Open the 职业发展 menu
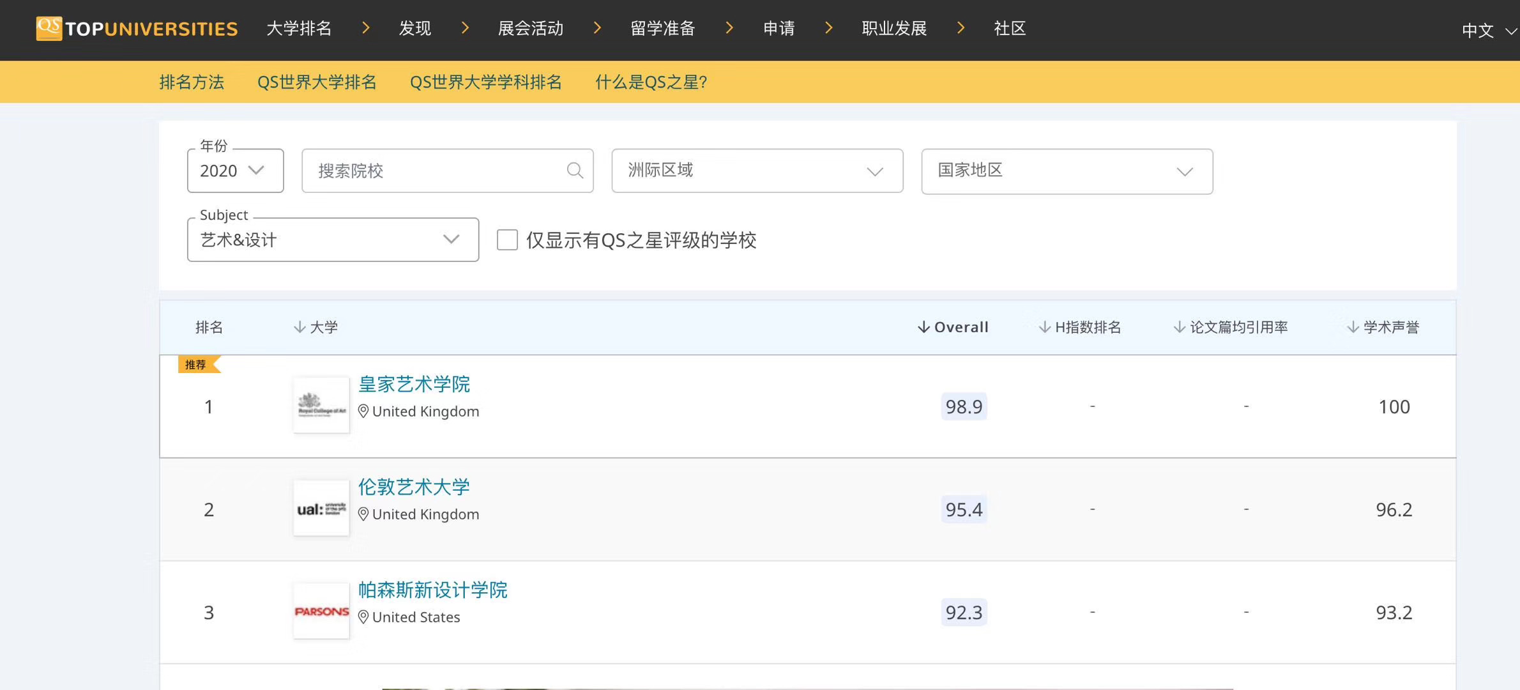This screenshot has height=690, width=1520. 894,28
